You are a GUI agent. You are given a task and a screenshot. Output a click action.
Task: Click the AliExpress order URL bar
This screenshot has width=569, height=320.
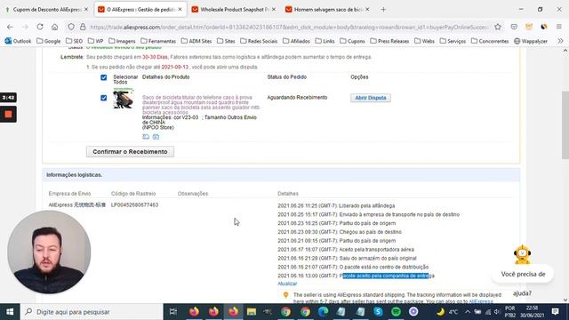[x=288, y=27]
